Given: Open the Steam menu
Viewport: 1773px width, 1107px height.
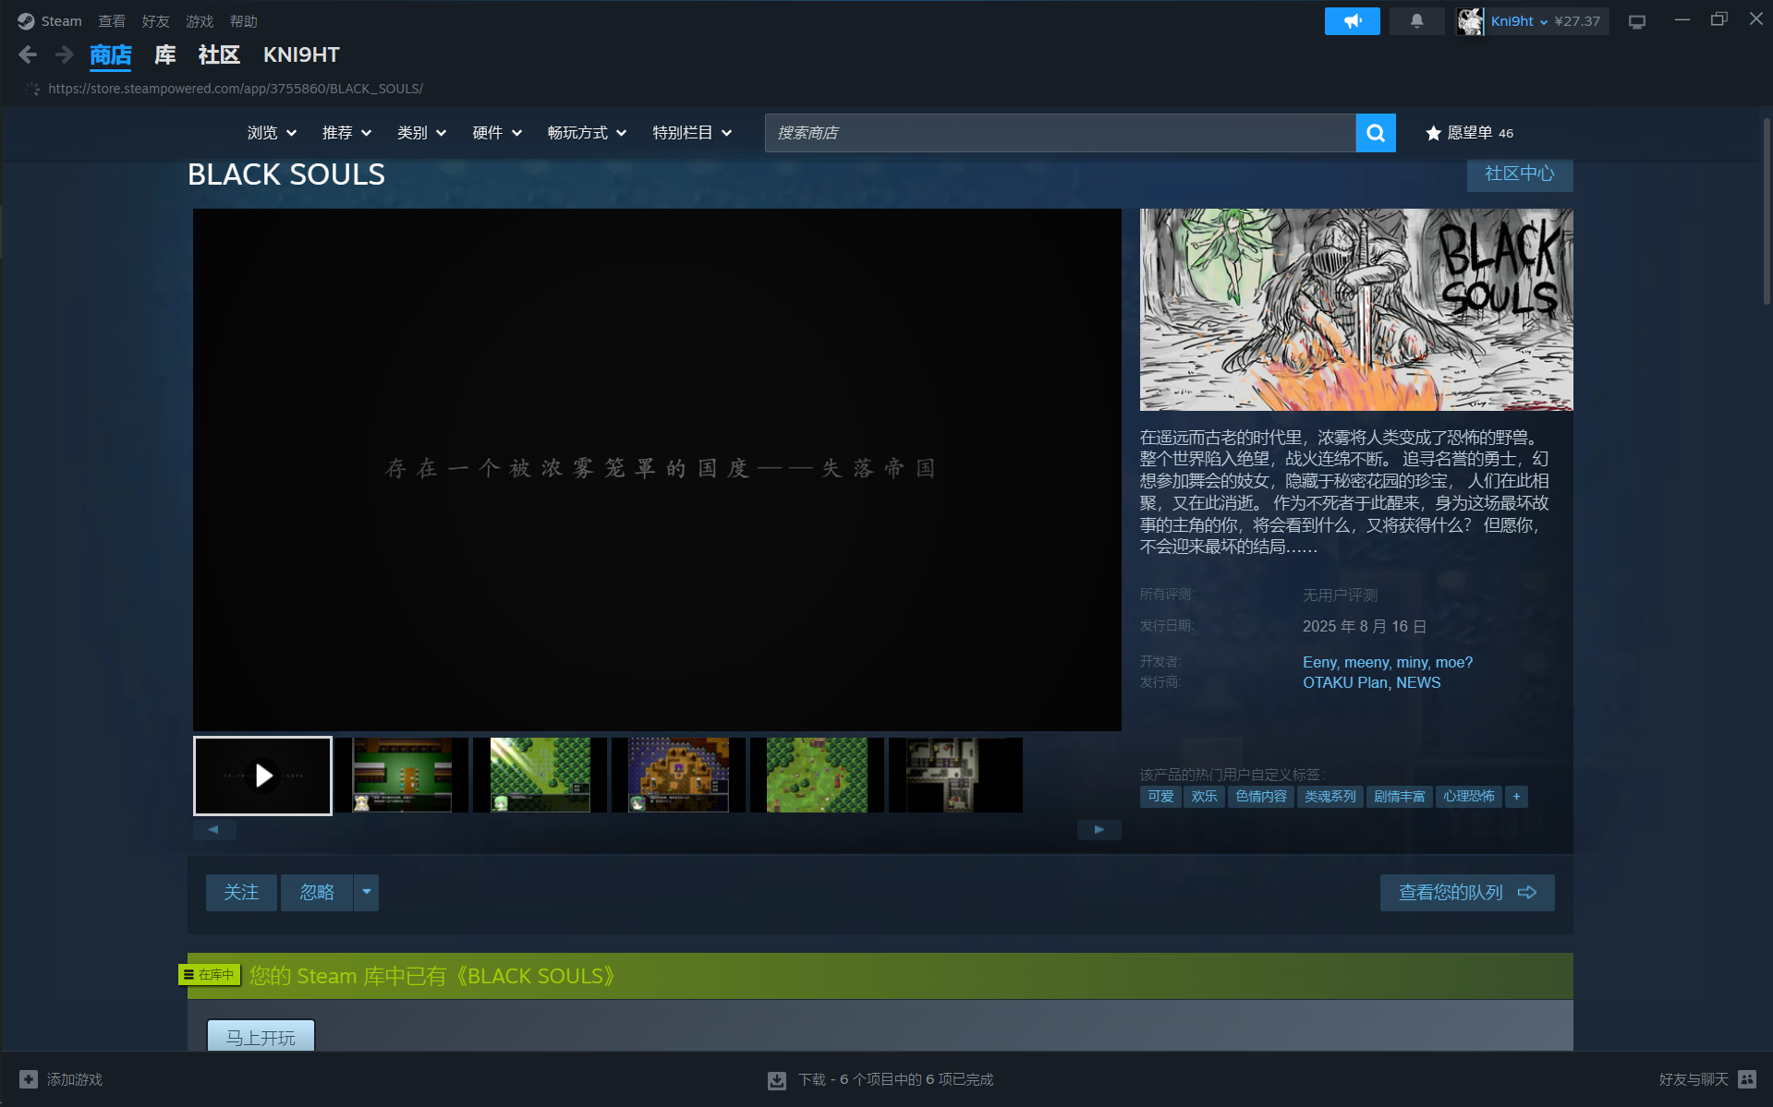Looking at the screenshot, I should [61, 21].
